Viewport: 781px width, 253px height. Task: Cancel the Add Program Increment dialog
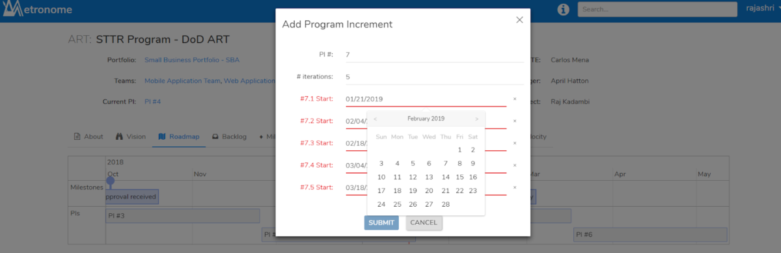424,223
